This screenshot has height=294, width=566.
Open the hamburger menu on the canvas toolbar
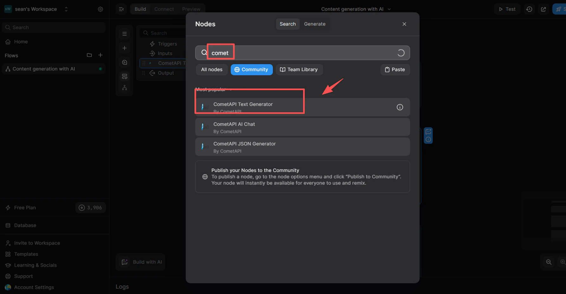point(124,33)
